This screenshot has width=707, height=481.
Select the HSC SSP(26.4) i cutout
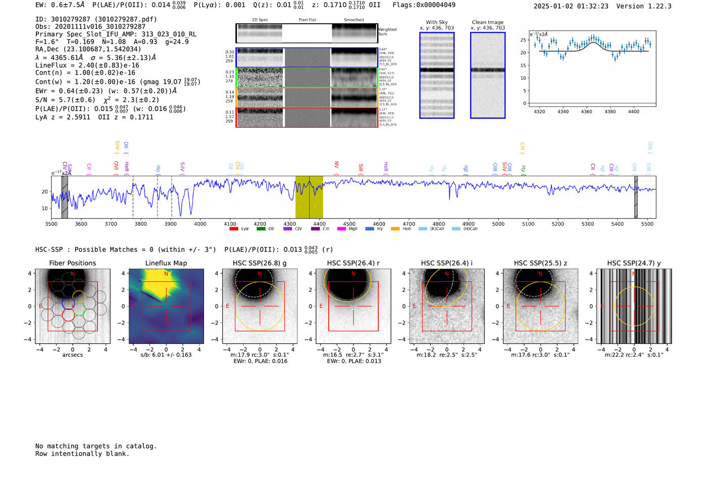click(447, 306)
